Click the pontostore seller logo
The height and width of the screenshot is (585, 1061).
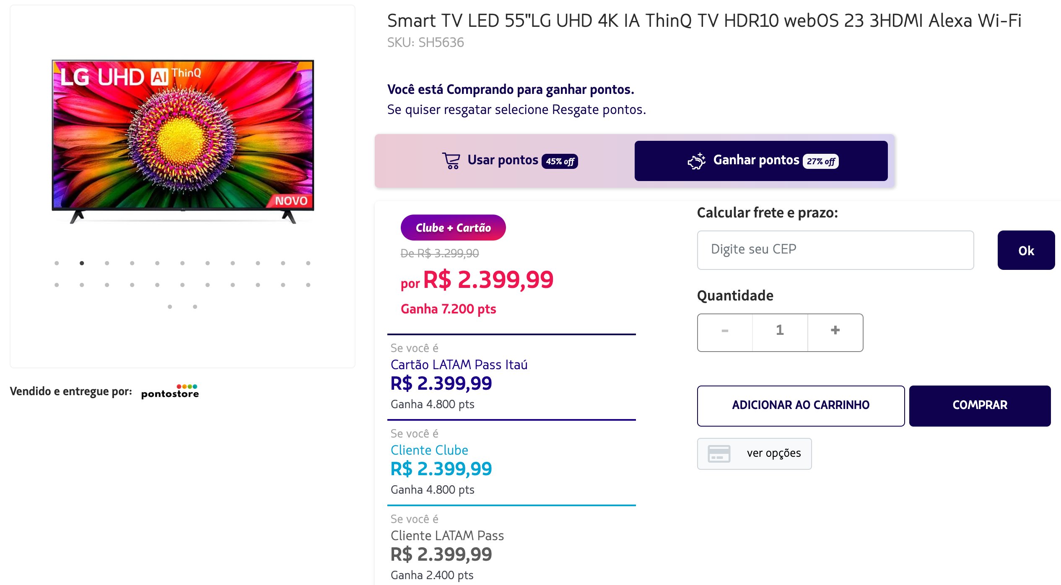pos(170,391)
